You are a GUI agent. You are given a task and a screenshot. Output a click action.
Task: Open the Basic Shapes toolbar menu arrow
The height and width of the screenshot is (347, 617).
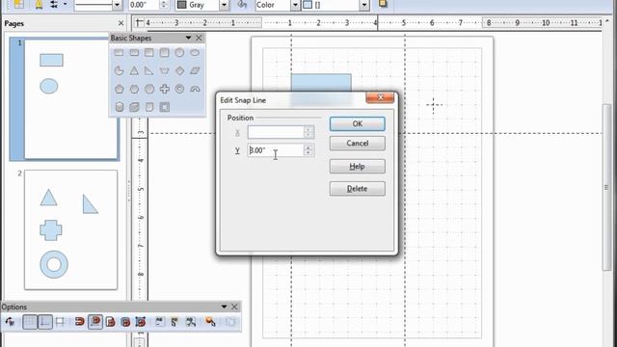[188, 38]
